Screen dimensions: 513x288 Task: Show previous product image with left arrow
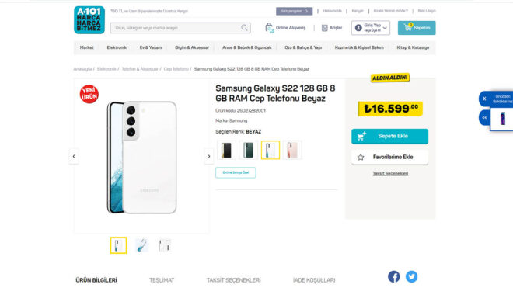74,157
